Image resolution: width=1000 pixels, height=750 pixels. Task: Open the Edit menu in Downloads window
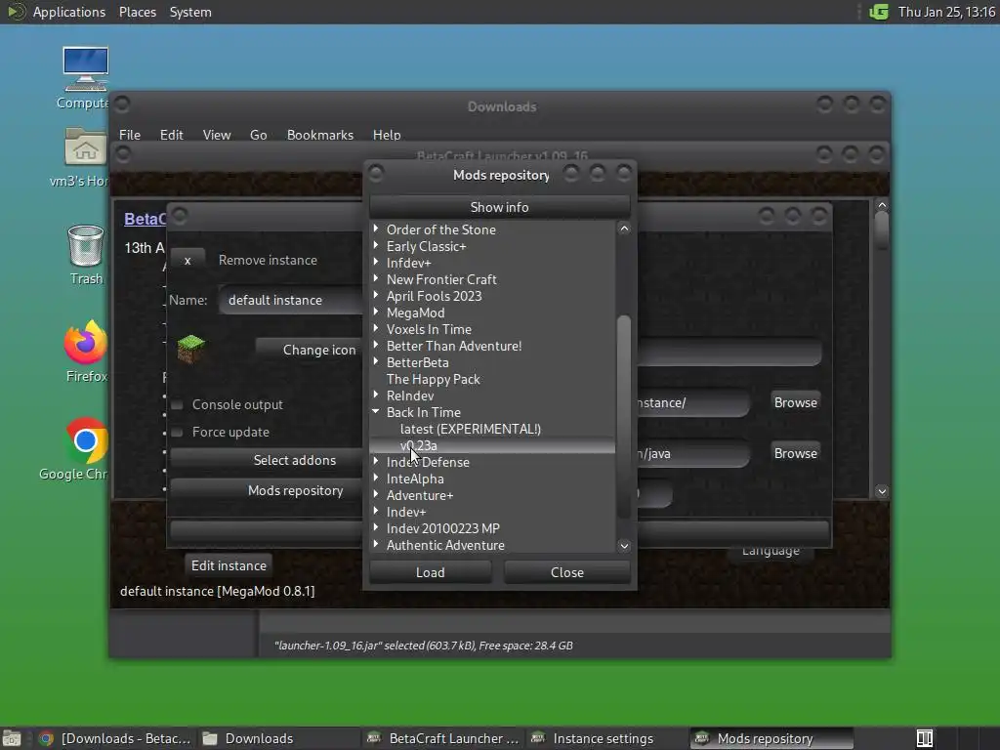[172, 135]
